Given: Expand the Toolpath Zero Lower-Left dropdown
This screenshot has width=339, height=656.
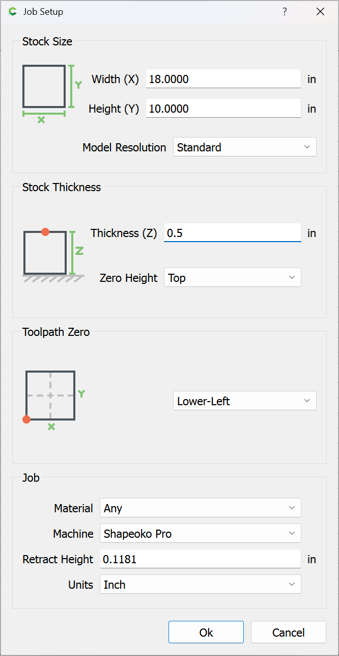Looking at the screenshot, I should [245, 401].
